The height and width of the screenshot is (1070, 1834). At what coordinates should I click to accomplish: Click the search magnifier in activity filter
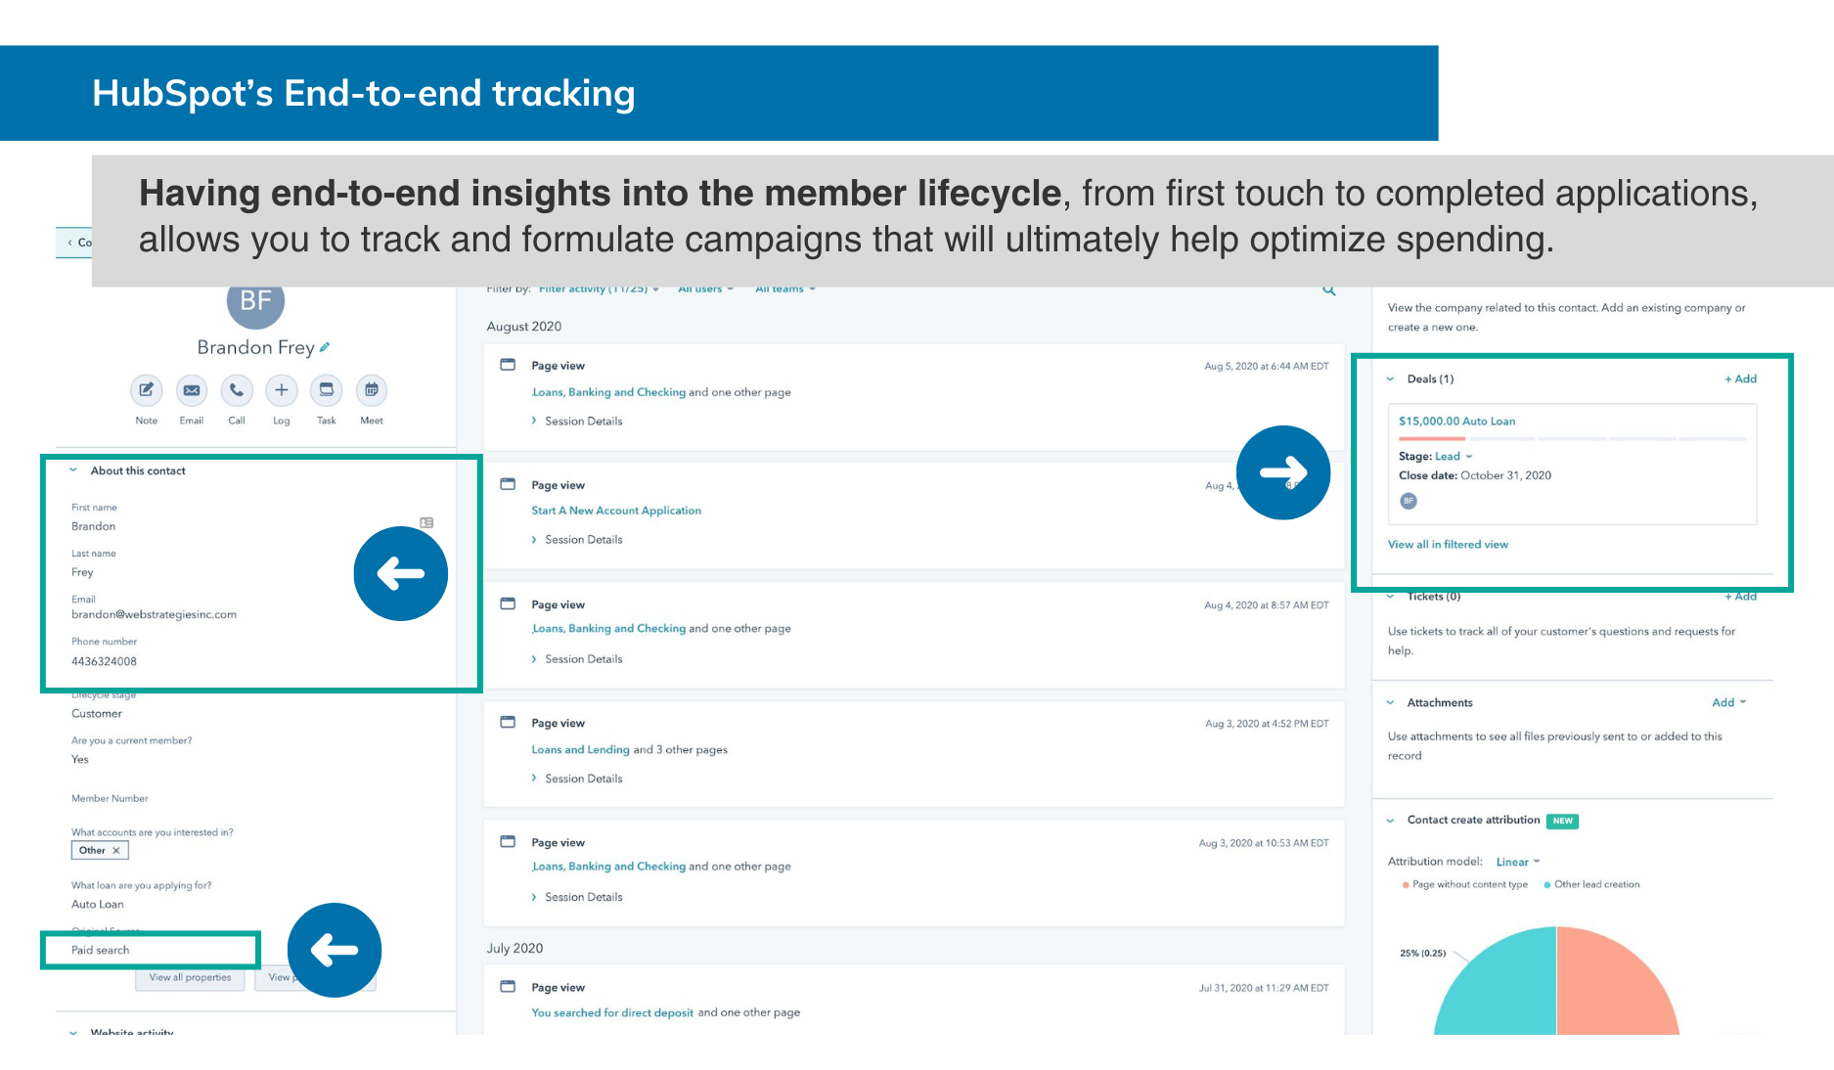[x=1329, y=290]
